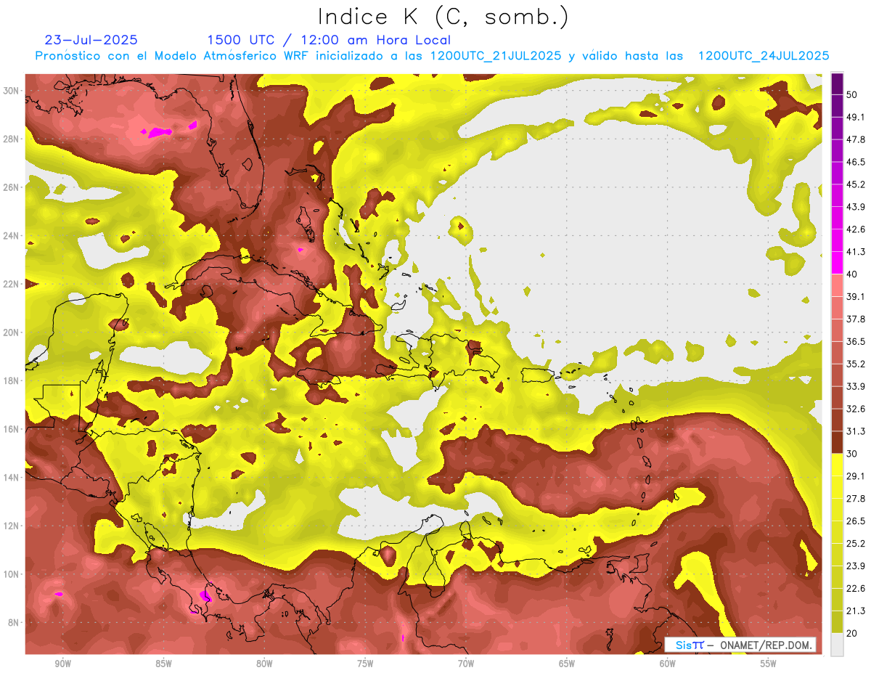Click the longitude label "60W"
This screenshot has width=871, height=673.
pyautogui.click(x=668, y=664)
